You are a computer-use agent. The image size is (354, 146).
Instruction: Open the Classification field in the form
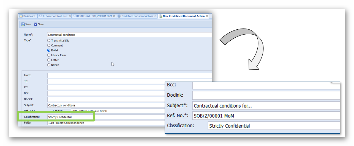tap(70, 117)
